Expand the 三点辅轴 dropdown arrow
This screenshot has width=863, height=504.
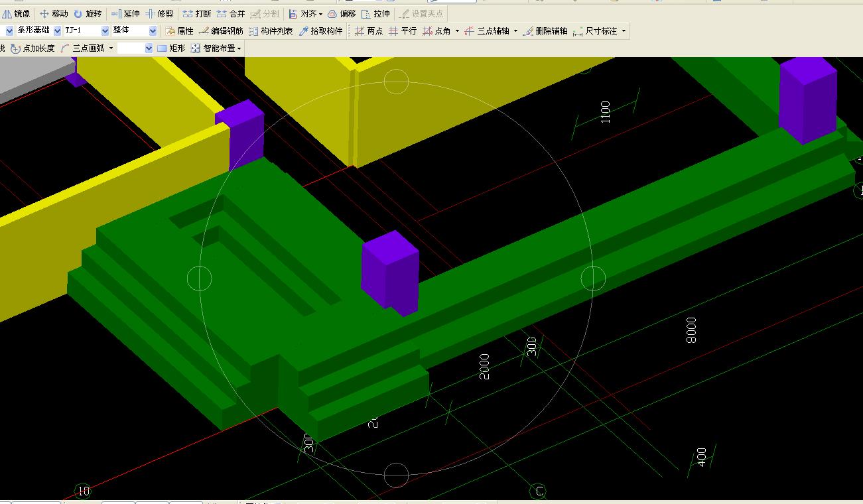[515, 31]
